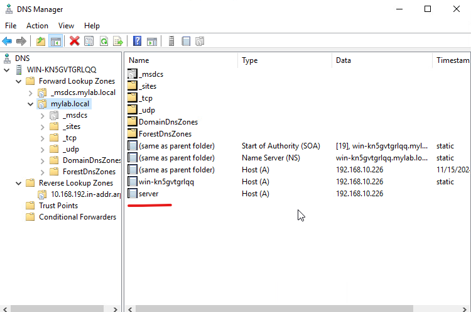Viewport: 471px width, 312px height.
Task: Toggle the action pane toolbar button
Action: pos(152,42)
